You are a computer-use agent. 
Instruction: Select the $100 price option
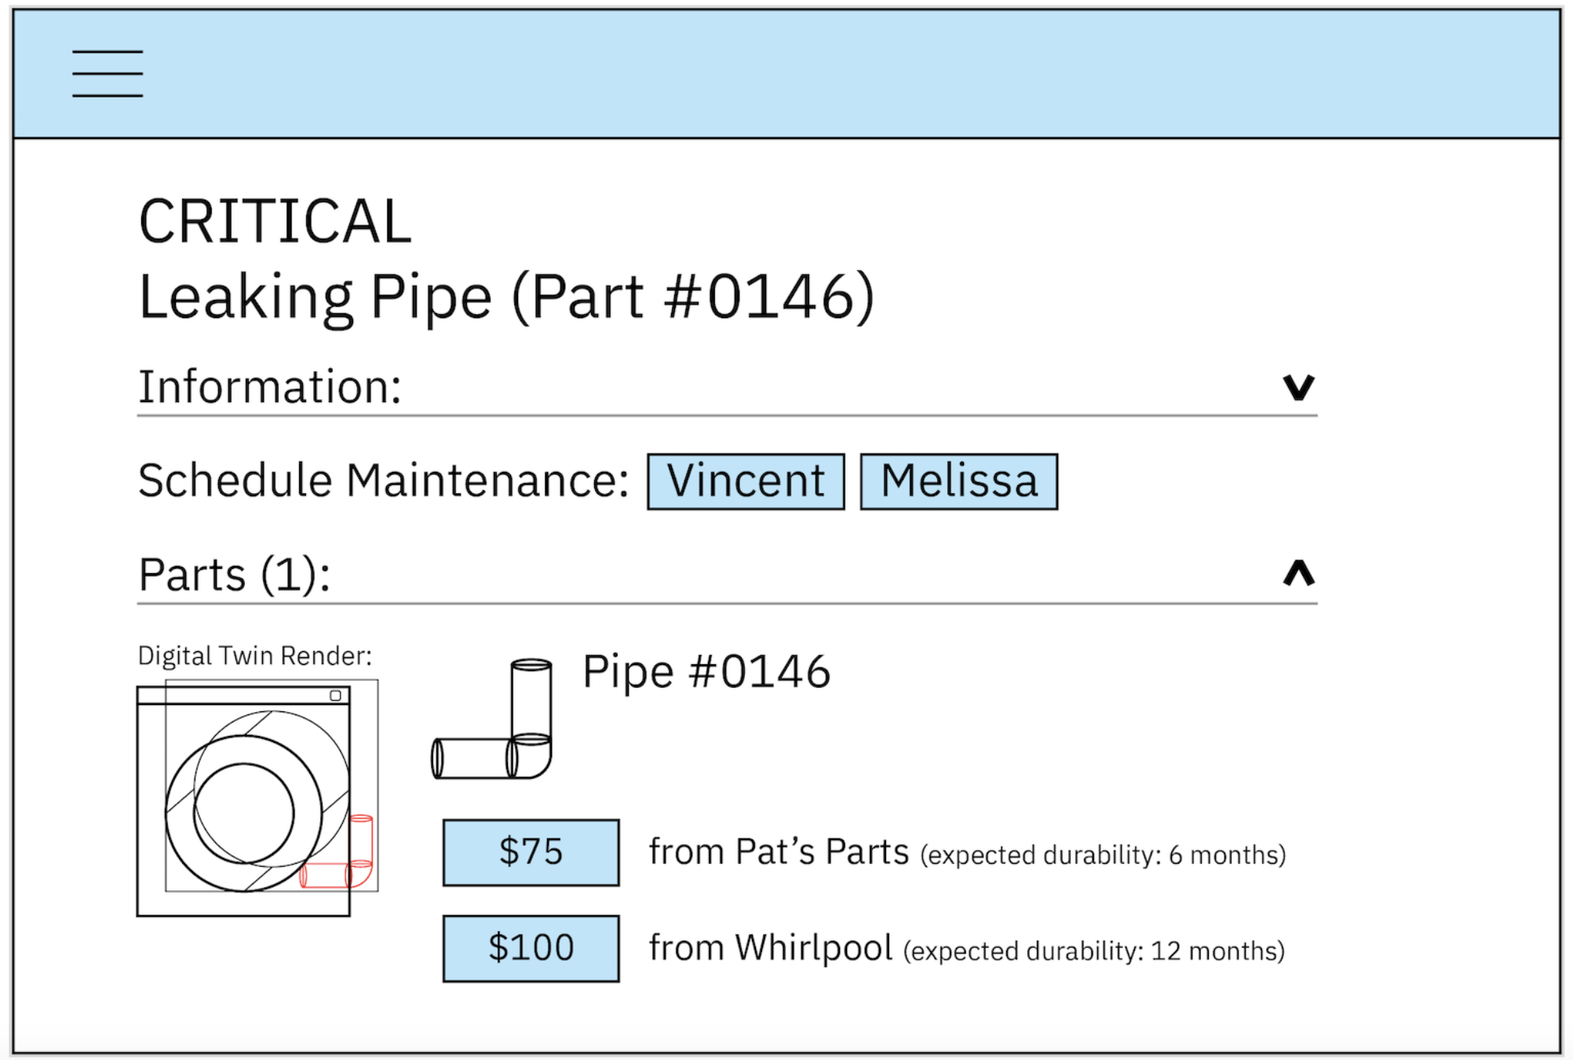coord(531,949)
